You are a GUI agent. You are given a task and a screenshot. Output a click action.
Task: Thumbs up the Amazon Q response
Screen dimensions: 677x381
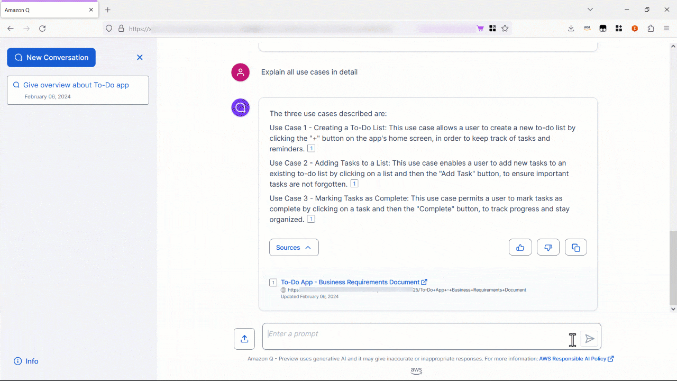[x=520, y=247]
